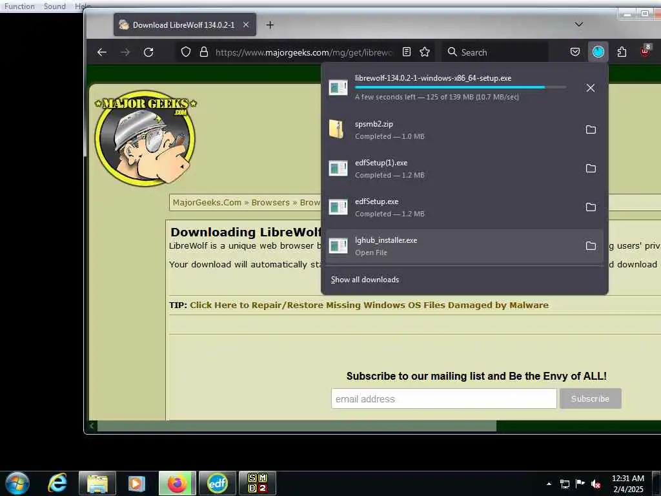
Task: Open Windows Explorer from taskbar
Action: tap(97, 483)
